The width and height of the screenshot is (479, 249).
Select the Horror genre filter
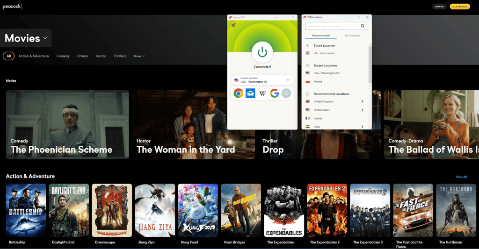point(101,56)
